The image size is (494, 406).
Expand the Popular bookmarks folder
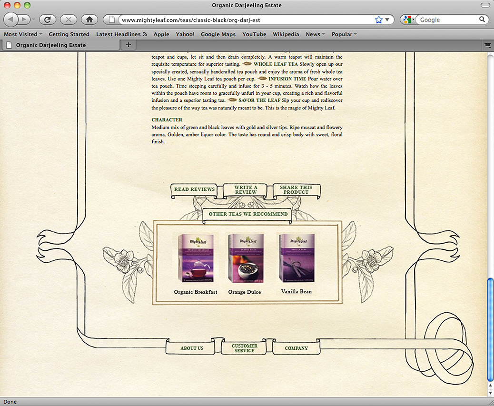click(344, 34)
